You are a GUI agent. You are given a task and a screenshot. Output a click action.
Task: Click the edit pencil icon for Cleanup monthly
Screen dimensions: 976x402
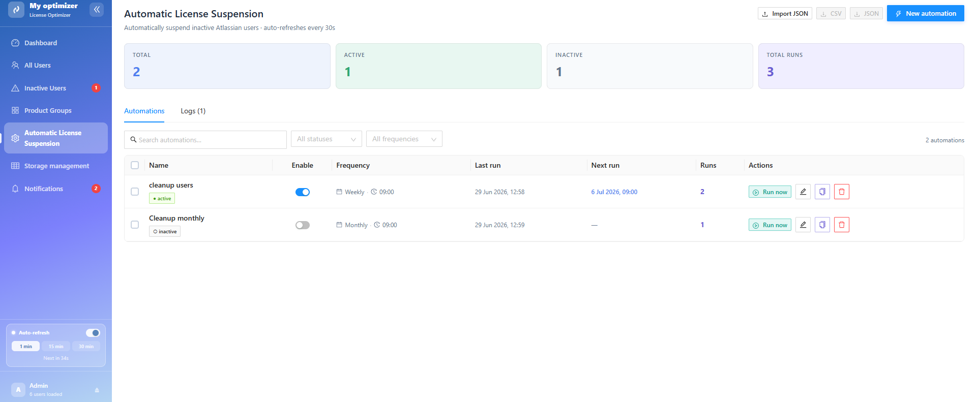tap(803, 225)
